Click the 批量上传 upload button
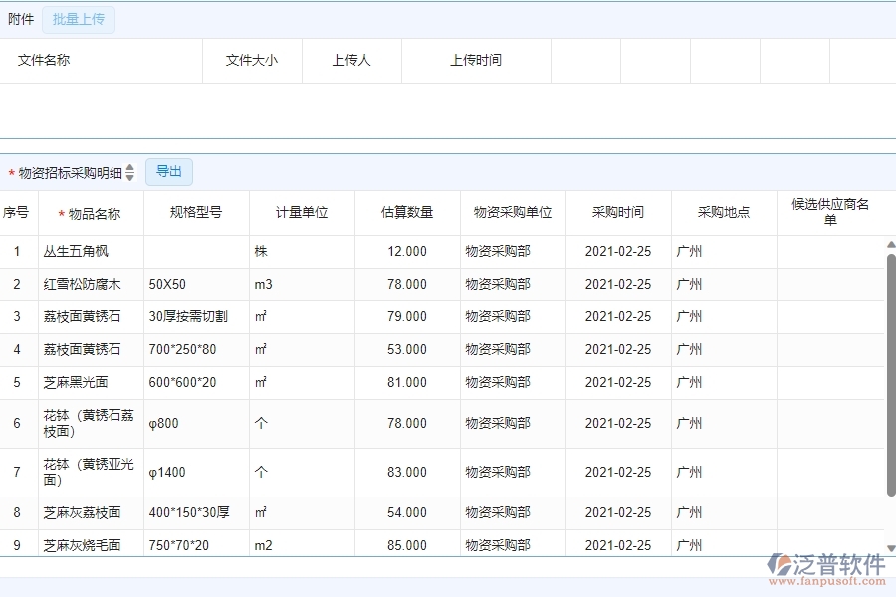This screenshot has height=597, width=896. [79, 19]
